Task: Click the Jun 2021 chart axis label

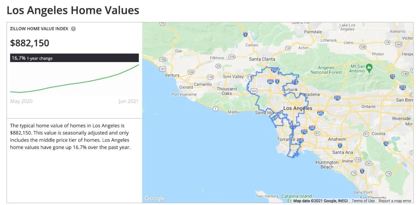Action: point(128,101)
